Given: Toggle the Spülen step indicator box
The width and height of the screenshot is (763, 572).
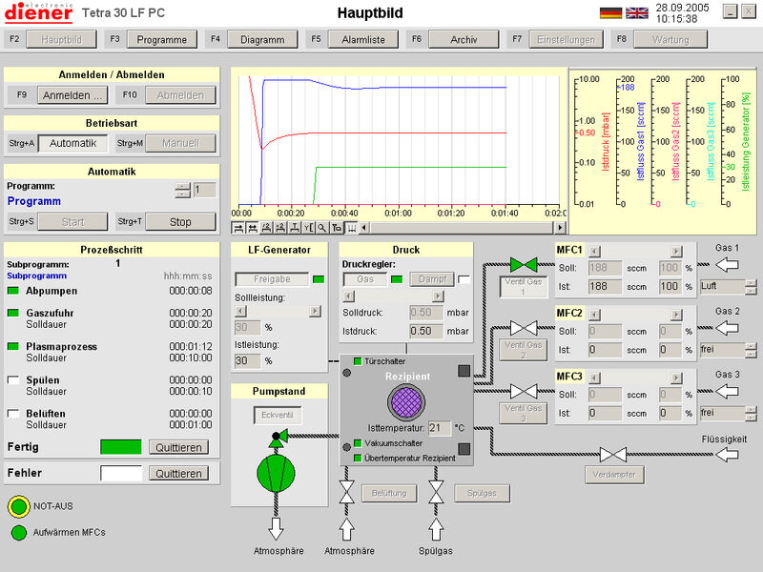Looking at the screenshot, I should click(13, 379).
